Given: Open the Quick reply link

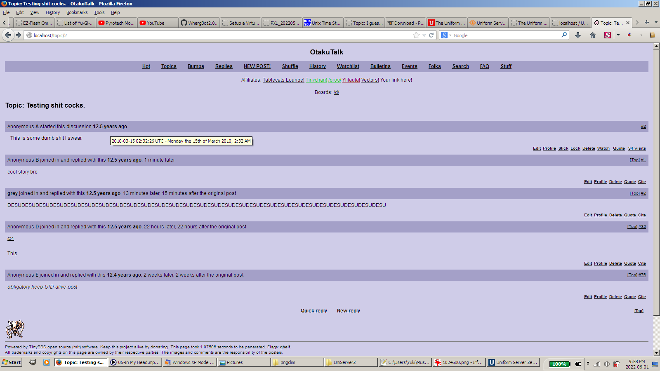Looking at the screenshot, I should point(313,311).
